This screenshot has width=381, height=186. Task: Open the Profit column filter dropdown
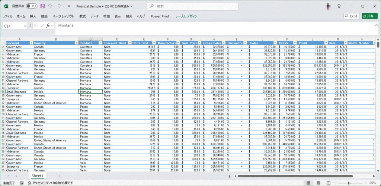326,43
